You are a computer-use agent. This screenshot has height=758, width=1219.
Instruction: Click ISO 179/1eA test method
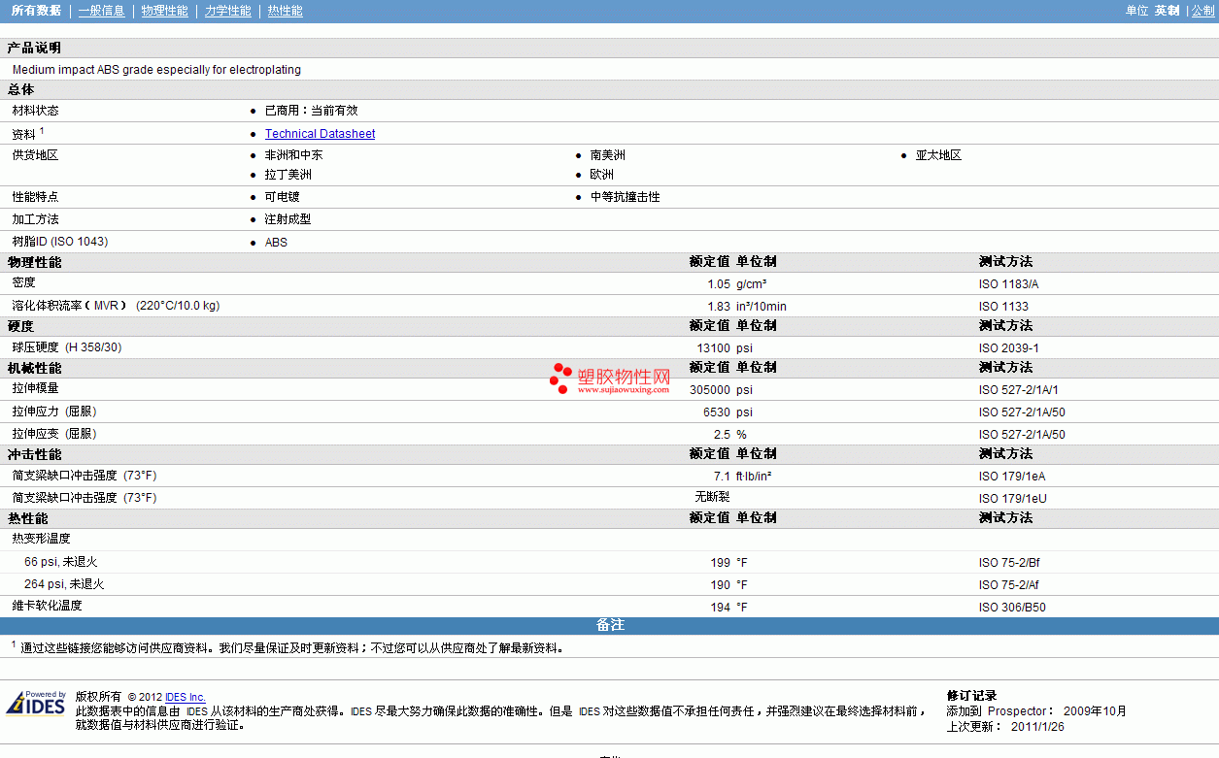(x=1012, y=477)
